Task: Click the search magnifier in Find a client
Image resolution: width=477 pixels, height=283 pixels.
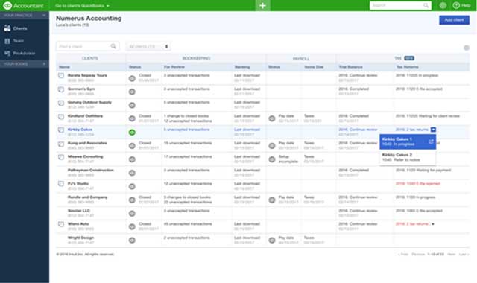Action: click(x=113, y=46)
